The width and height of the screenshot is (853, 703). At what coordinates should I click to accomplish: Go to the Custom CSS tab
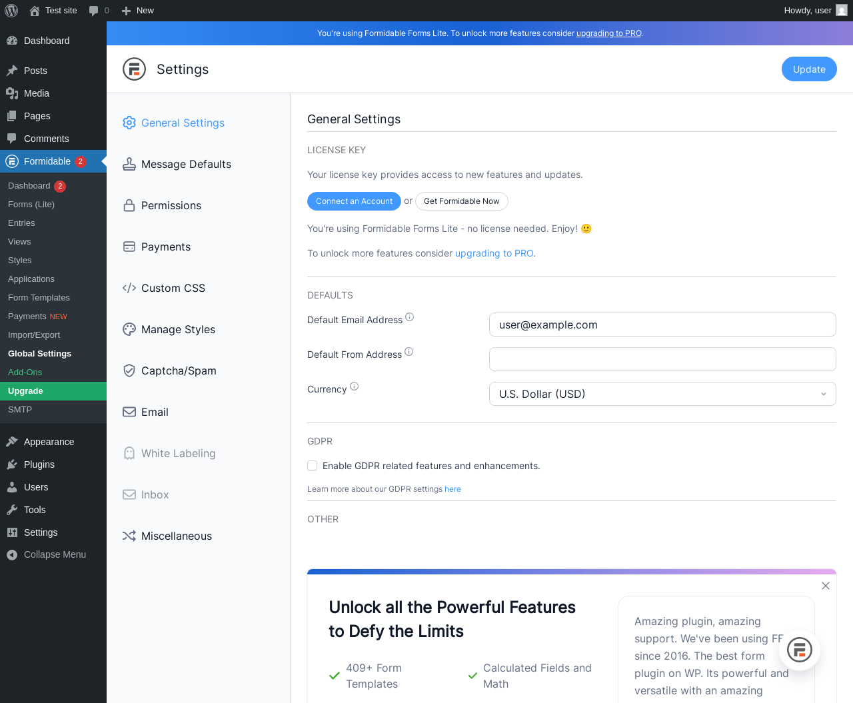coord(164,288)
